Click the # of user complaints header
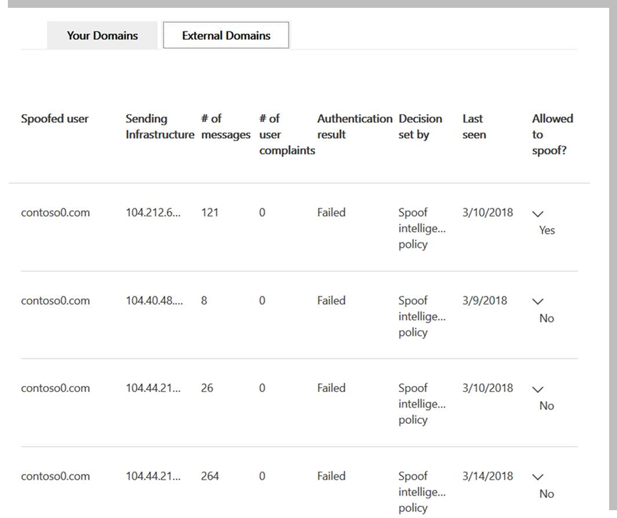617x518 pixels. pyautogui.click(x=287, y=135)
